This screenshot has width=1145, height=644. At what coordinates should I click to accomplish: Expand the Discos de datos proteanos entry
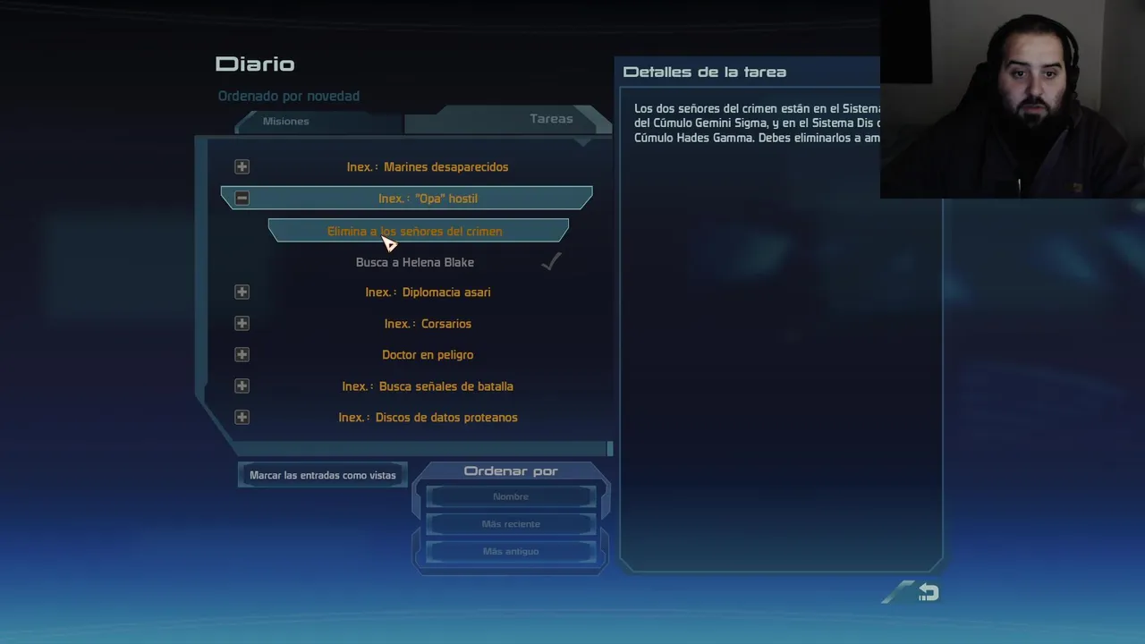click(x=242, y=418)
